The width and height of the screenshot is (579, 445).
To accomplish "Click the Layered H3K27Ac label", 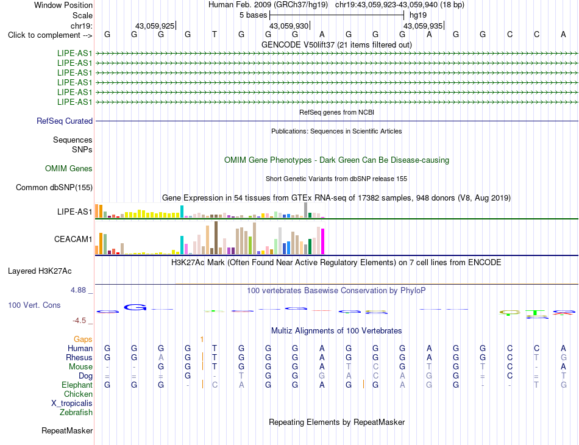I will [x=40, y=271].
